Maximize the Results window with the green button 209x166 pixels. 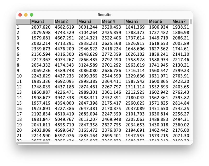point(32,15)
